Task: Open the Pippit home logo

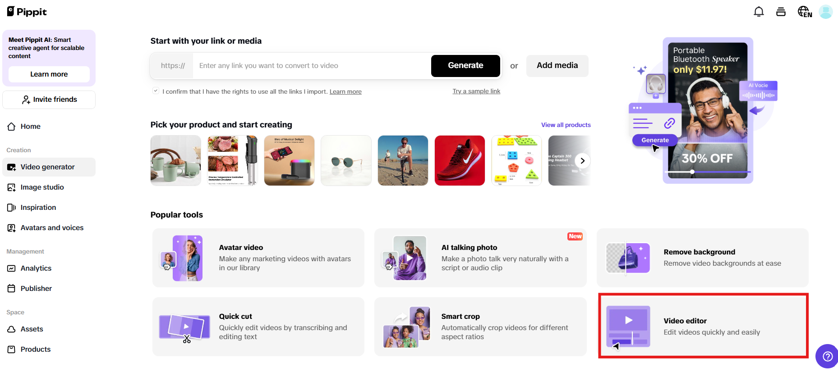Action: [x=26, y=11]
